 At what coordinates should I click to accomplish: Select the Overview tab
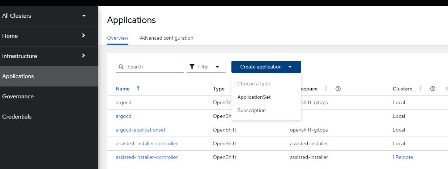click(x=118, y=38)
